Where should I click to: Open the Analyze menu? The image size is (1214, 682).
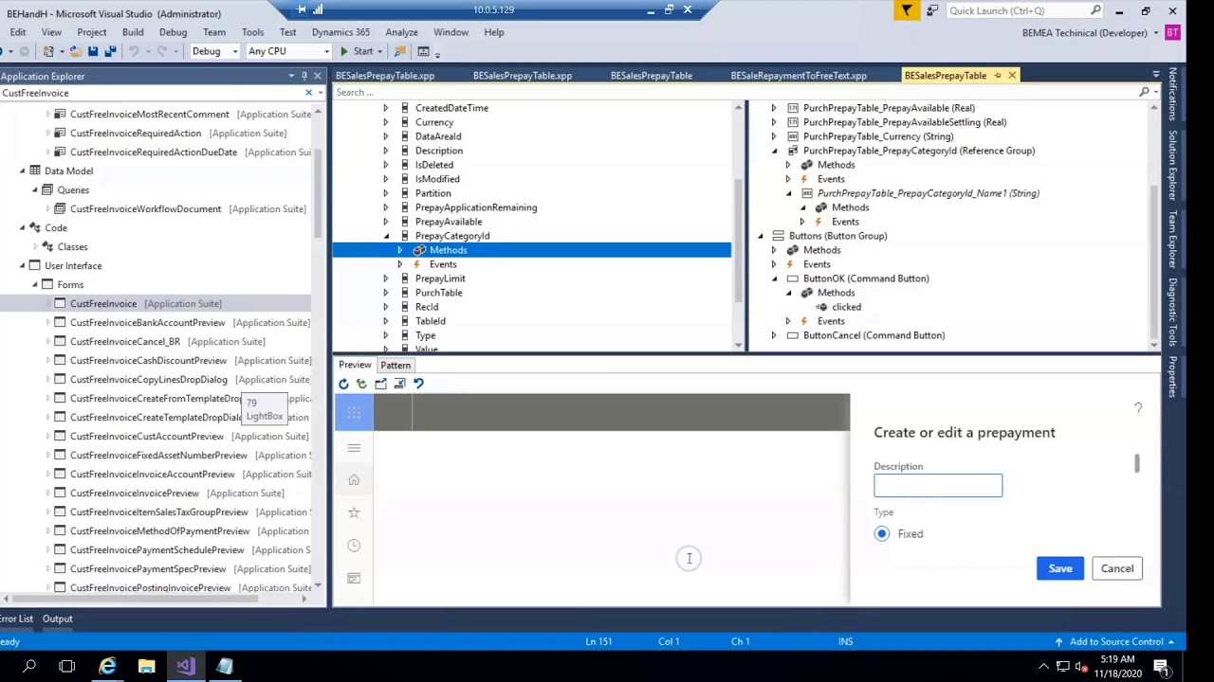tap(401, 32)
